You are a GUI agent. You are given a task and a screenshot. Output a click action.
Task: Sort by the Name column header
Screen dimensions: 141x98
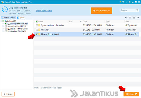41,21
